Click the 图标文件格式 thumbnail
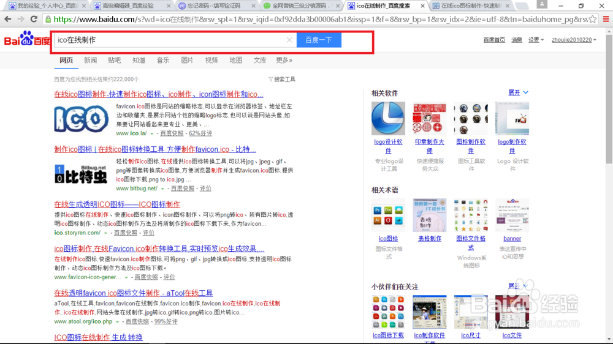The image size is (613, 344). coord(471,215)
